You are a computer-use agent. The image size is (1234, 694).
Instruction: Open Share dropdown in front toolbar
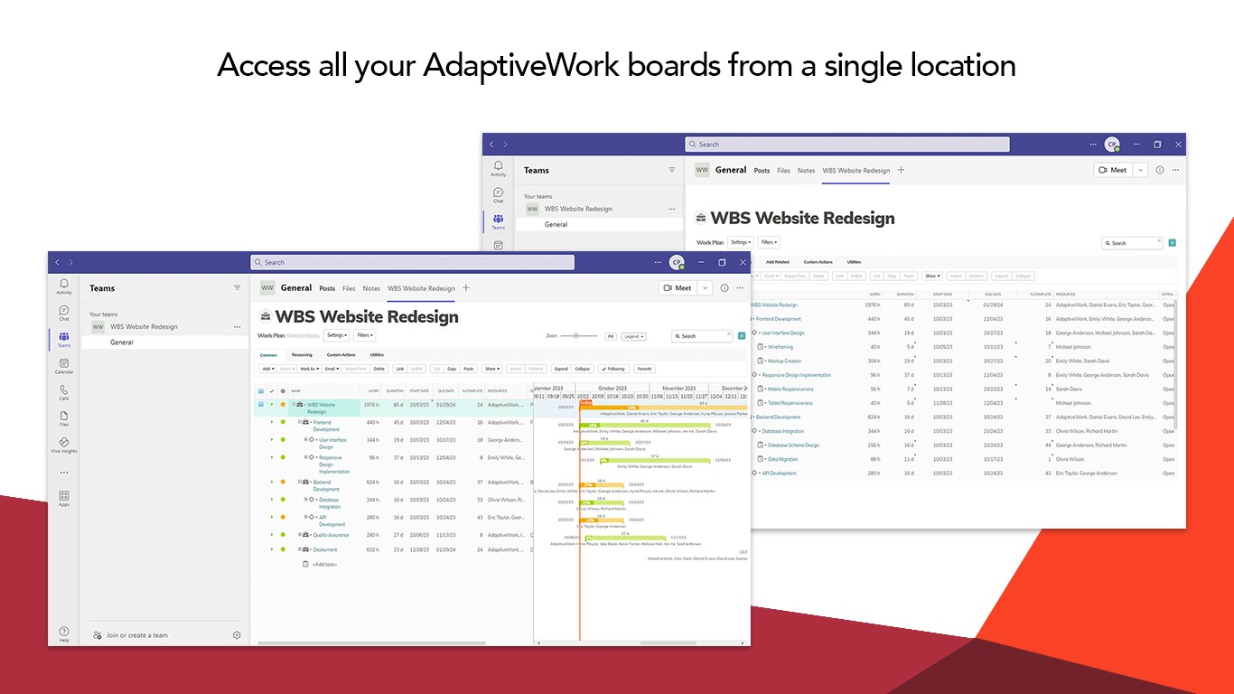(x=491, y=369)
